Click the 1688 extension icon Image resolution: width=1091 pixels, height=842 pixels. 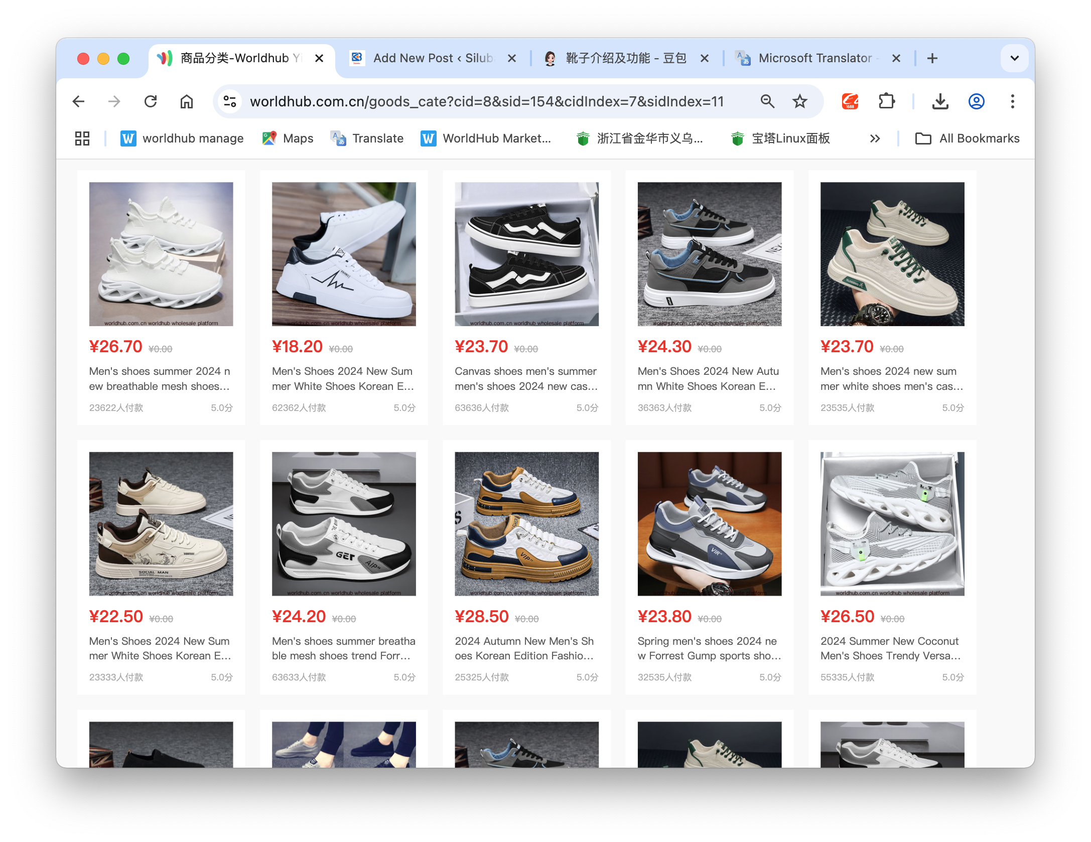(850, 102)
